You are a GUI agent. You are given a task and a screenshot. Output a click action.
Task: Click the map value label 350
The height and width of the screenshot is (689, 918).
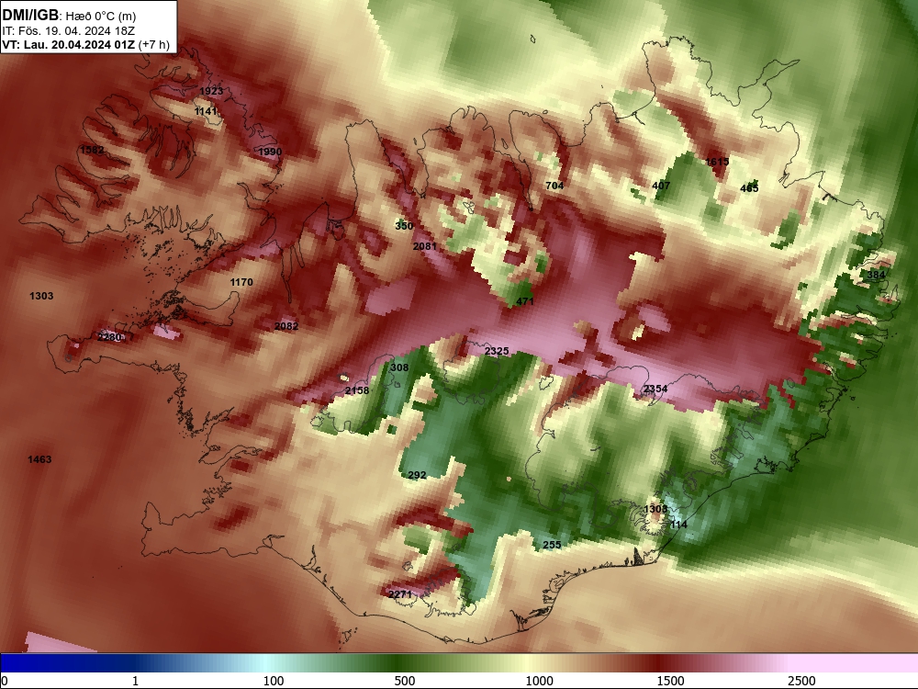point(404,226)
